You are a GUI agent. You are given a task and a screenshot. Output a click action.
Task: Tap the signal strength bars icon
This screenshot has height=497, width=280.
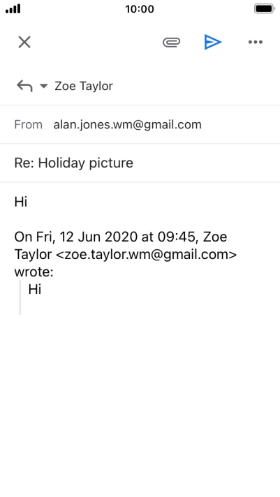coord(13,9)
